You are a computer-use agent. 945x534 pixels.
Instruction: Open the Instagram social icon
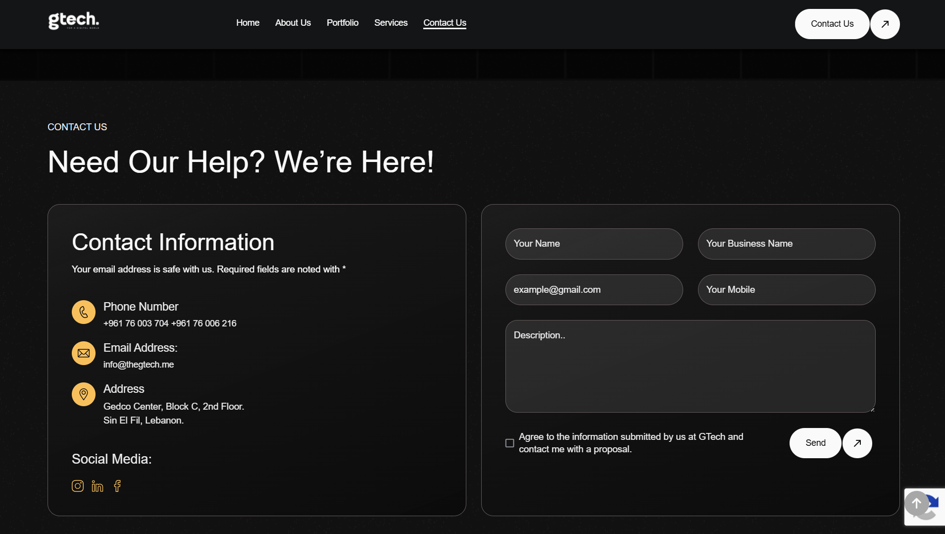coord(78,486)
